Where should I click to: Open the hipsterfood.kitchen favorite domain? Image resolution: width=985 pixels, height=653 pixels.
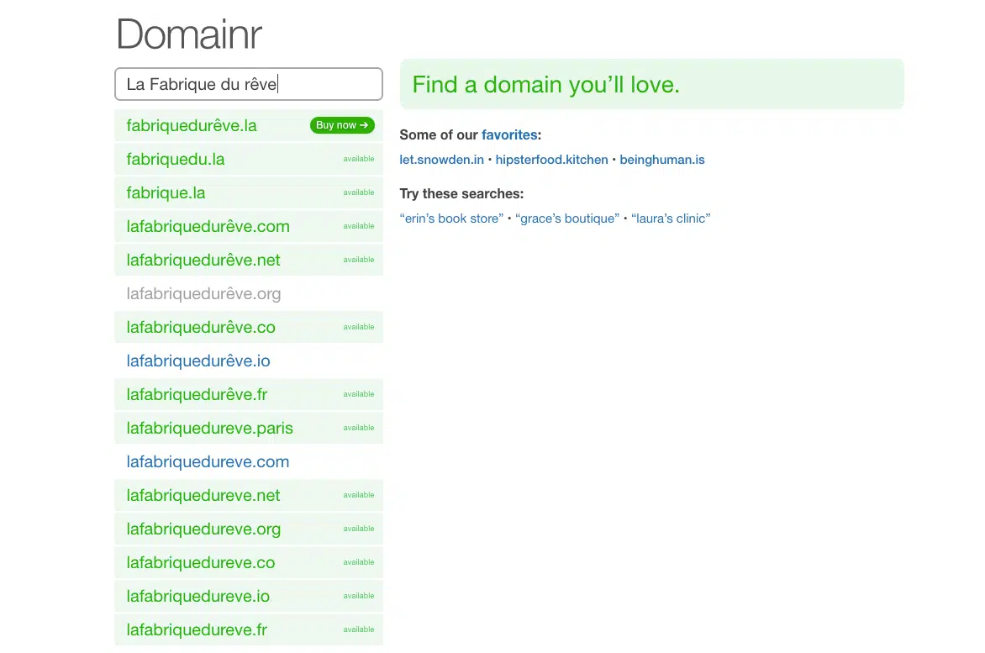coord(551,160)
